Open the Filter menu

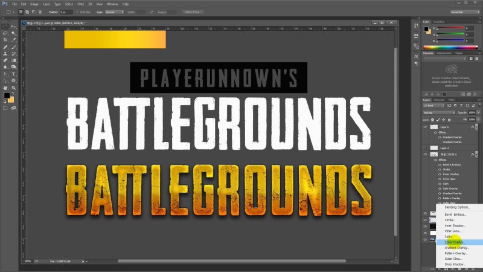coord(81,4)
